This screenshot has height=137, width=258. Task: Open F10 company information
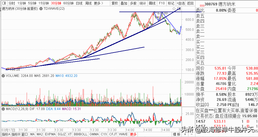point(161,3)
